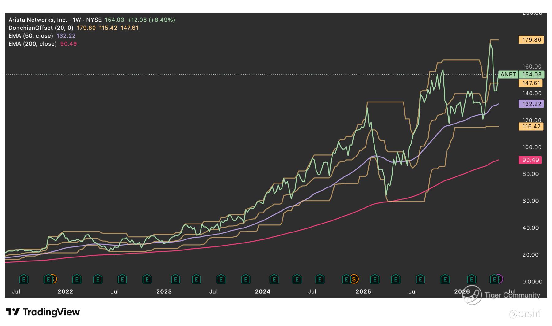
Task: Click the pink 90.49 EMA price label
Action: tap(530, 160)
